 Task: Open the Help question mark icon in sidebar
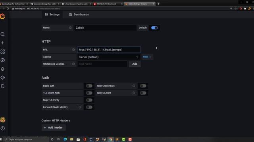click(3, 128)
